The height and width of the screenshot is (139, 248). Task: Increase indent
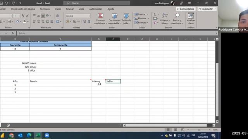(52, 22)
